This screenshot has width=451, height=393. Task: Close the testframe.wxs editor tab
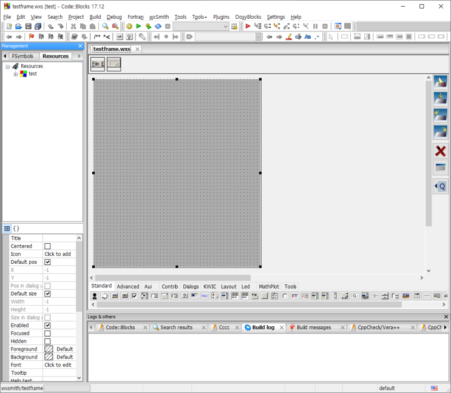pyautogui.click(x=138, y=49)
